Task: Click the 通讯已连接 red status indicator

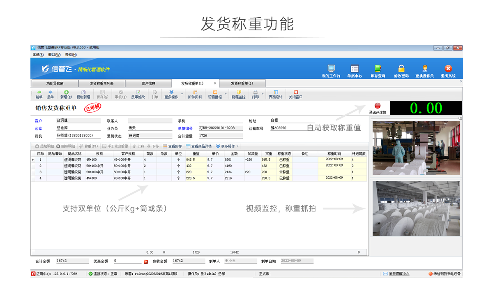Action: [x=378, y=106]
